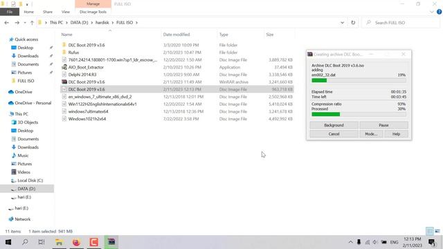Viewport: 443px width, 249px height.
Task: Sort by the Name column header
Action: click(x=67, y=35)
